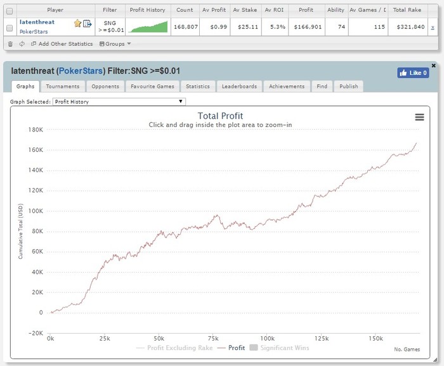Sort by the Av Profit column header
Screen dimensions: 444x366
214,10
